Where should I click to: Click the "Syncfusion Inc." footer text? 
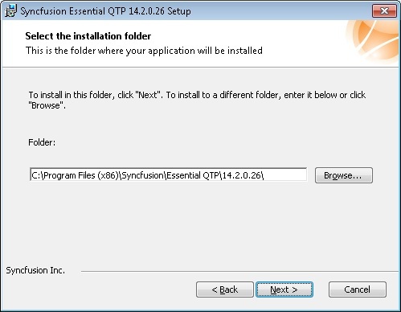click(x=35, y=270)
